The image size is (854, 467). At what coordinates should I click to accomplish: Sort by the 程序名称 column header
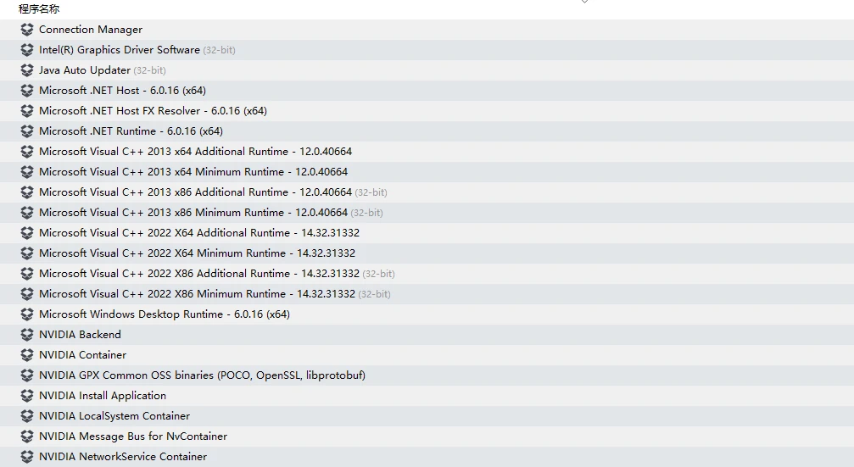pos(39,8)
